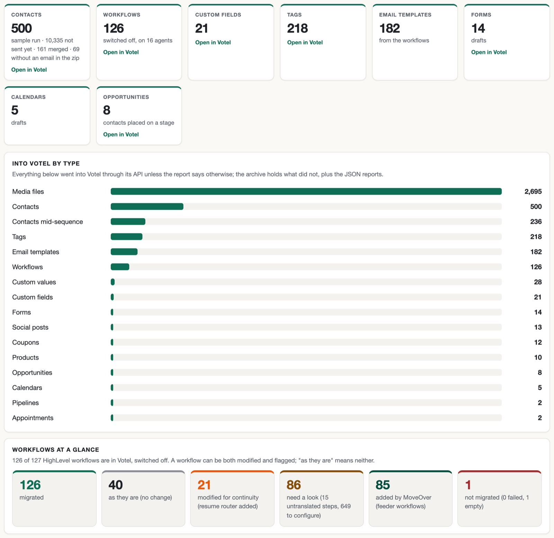Viewport: 554px width, 538px height.
Task: Select the Email Templates card showing 182
Action: click(415, 42)
